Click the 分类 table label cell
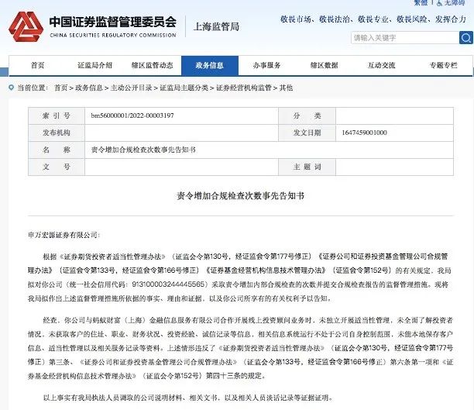 (307, 115)
